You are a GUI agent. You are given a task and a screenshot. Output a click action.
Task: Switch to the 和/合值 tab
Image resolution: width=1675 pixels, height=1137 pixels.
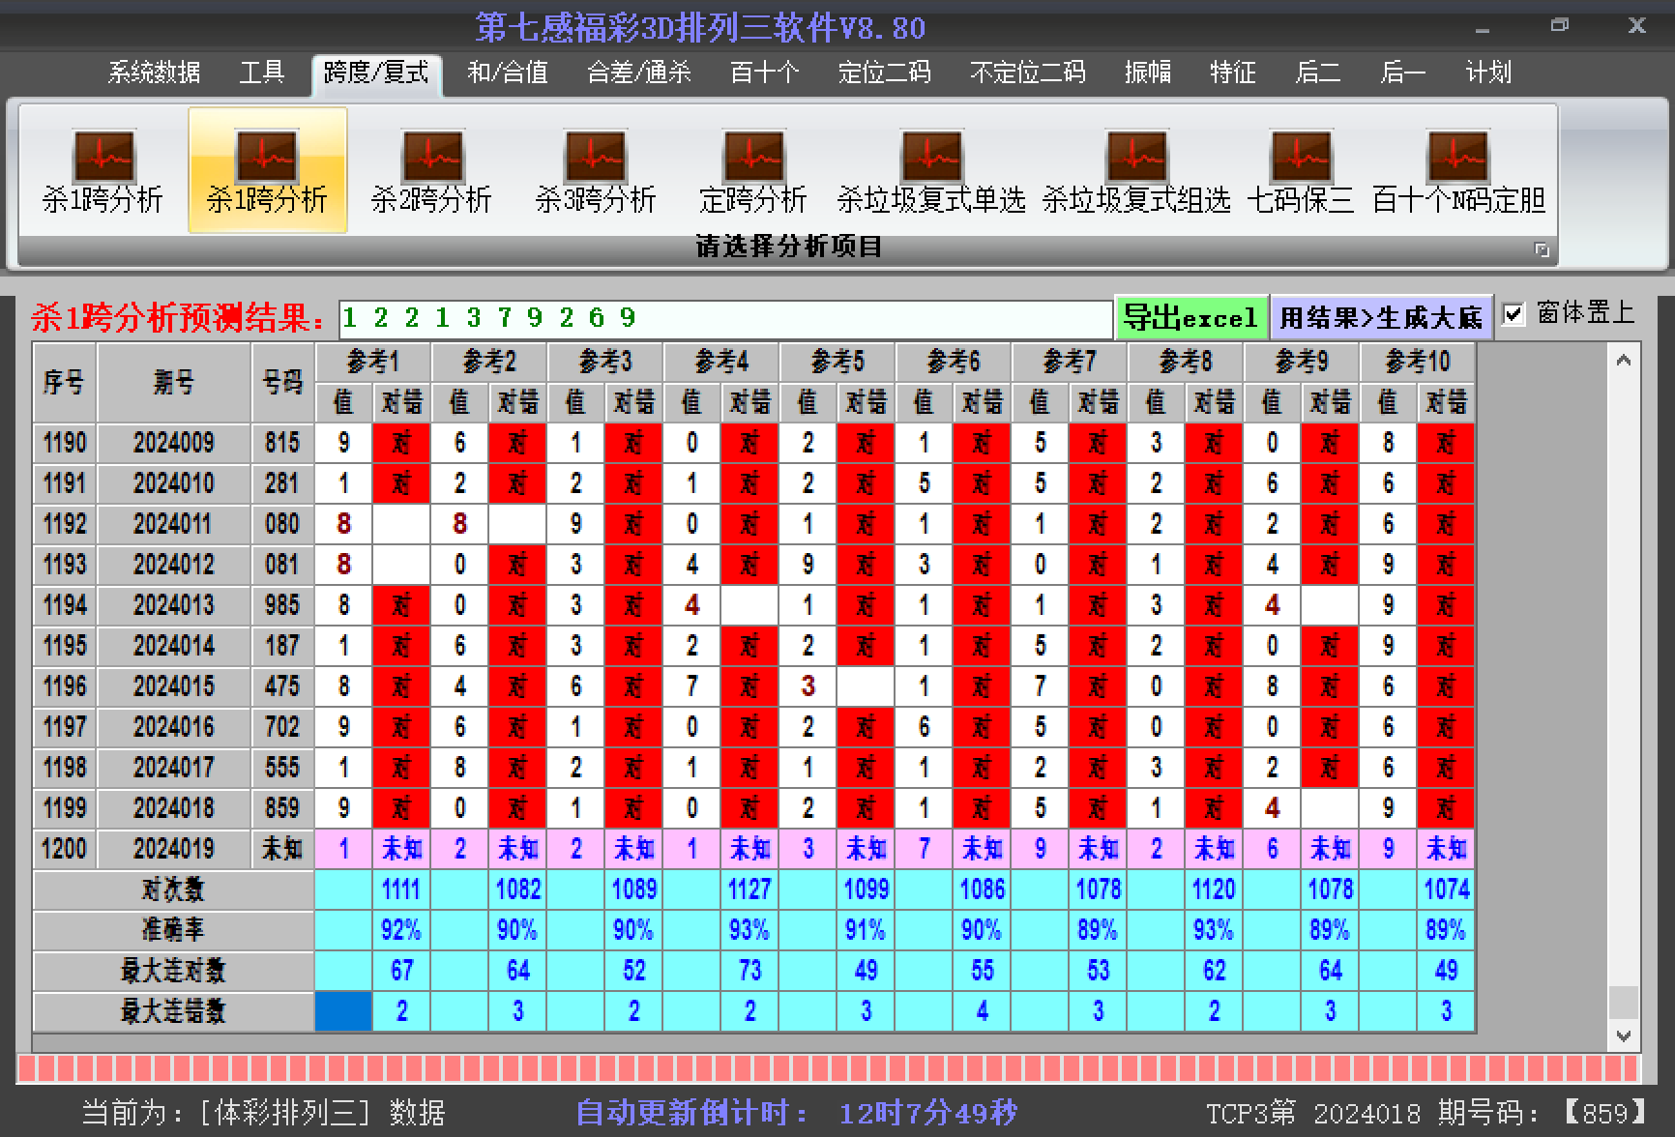coord(508,73)
